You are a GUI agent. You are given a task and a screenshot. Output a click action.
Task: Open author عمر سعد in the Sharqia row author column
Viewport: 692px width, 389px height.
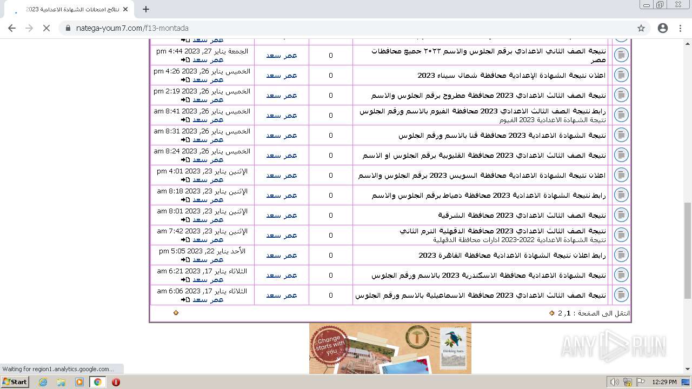[282, 215]
